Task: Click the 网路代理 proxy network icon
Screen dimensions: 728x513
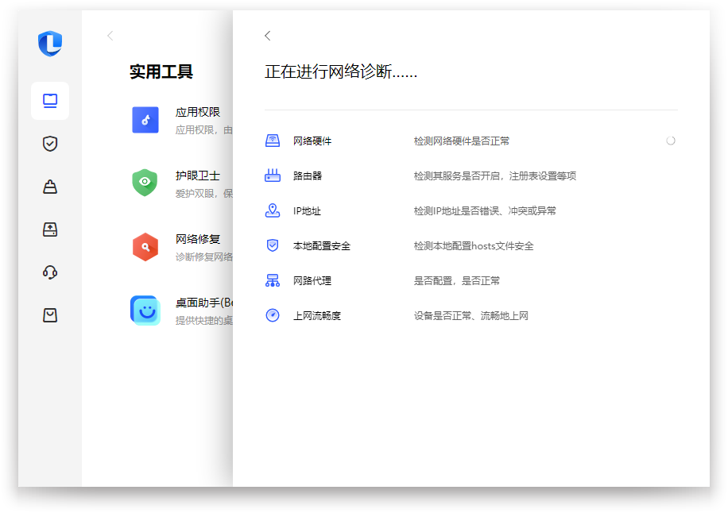Action: point(273,280)
